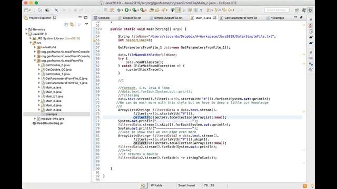Click the Writable status bar entry

pyautogui.click(x=156, y=185)
